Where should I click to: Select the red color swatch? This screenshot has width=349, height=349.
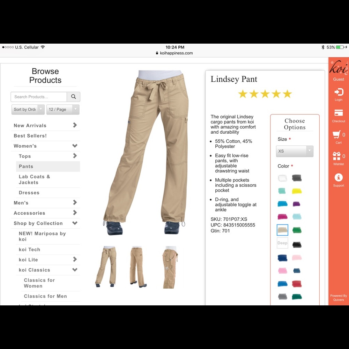297,284
